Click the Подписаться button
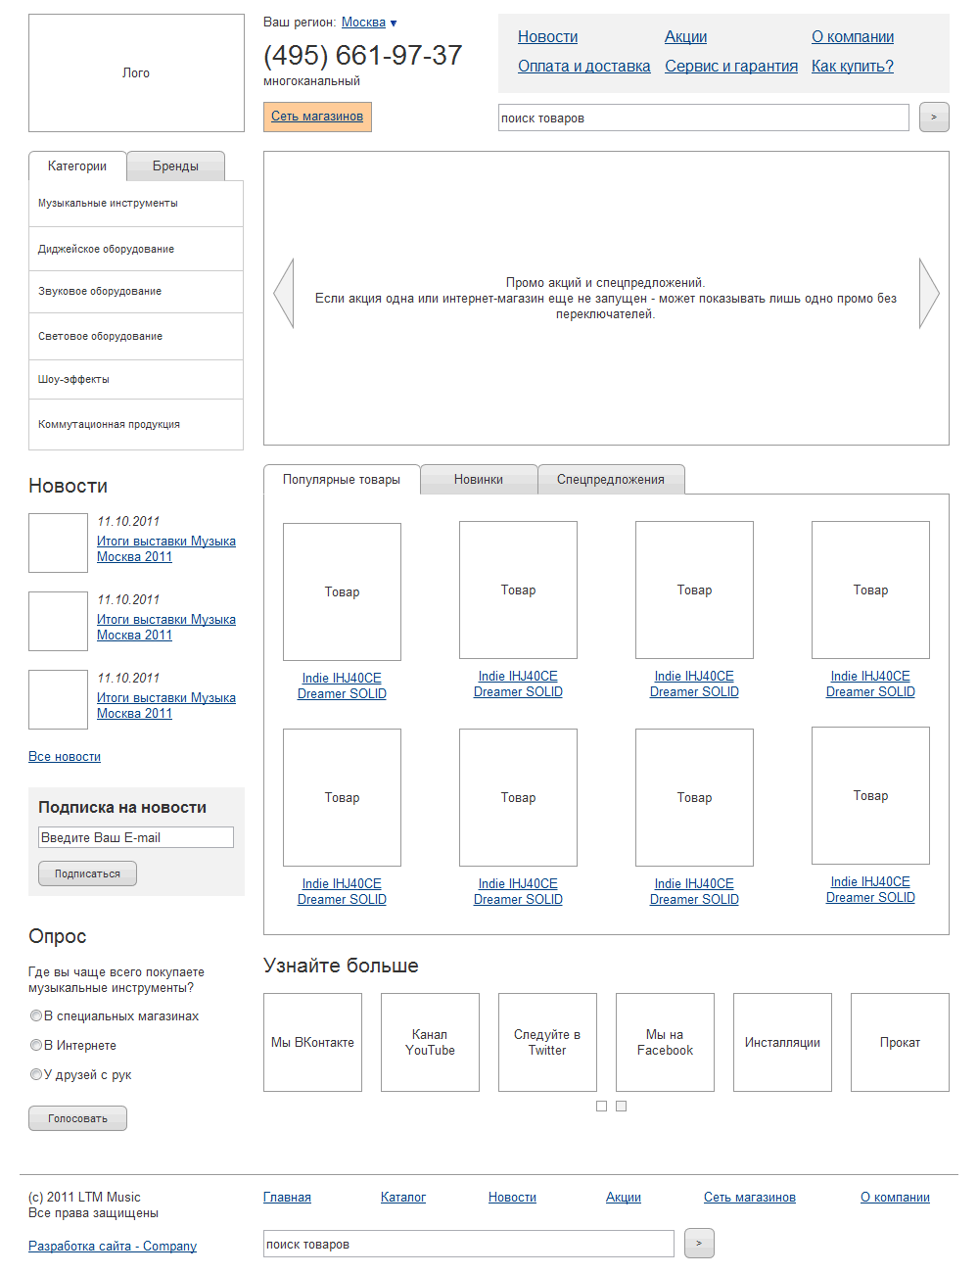The image size is (978, 1274). pyautogui.click(x=87, y=873)
